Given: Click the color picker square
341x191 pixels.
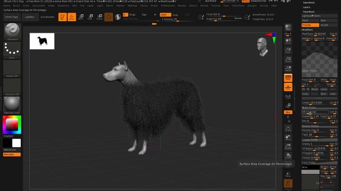Looking at the screenshot, I should (x=12, y=125).
